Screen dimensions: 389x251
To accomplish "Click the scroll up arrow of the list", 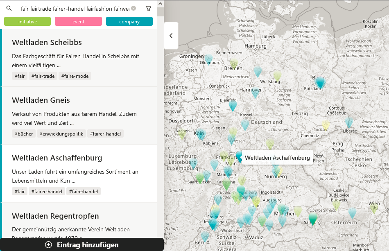I will (x=160, y=4).
